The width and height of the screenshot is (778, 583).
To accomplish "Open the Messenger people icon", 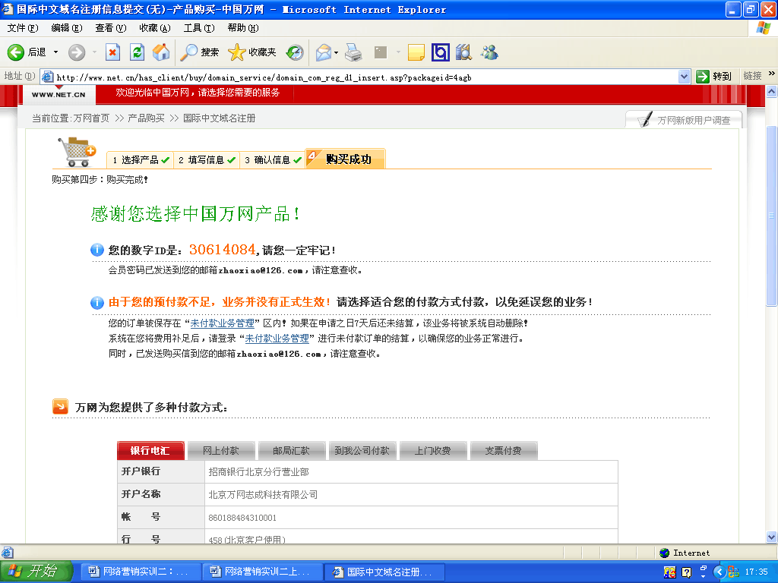I will click(489, 52).
